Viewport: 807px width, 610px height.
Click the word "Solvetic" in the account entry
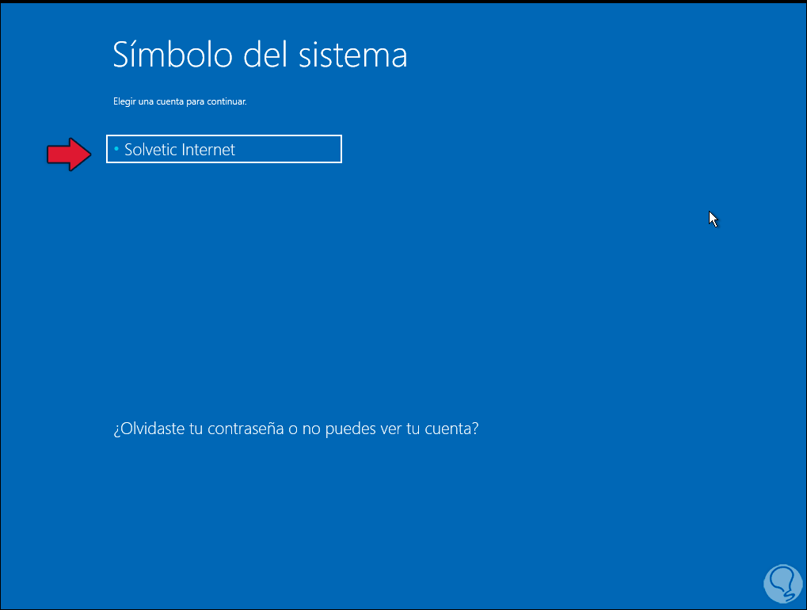[150, 150]
